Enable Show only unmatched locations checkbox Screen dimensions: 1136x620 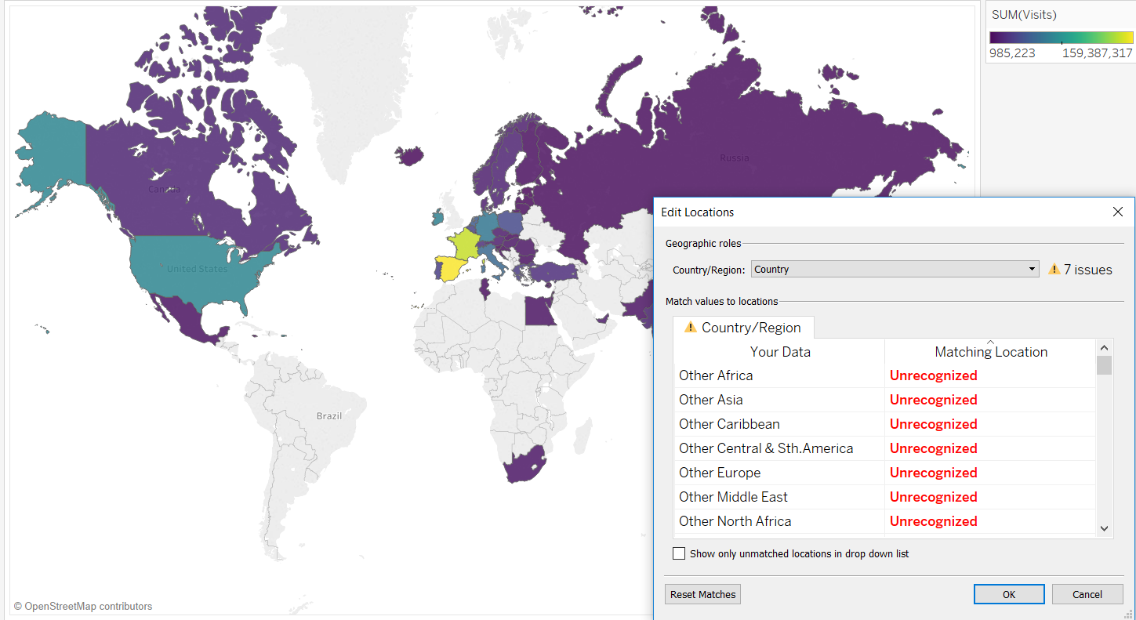coord(679,553)
